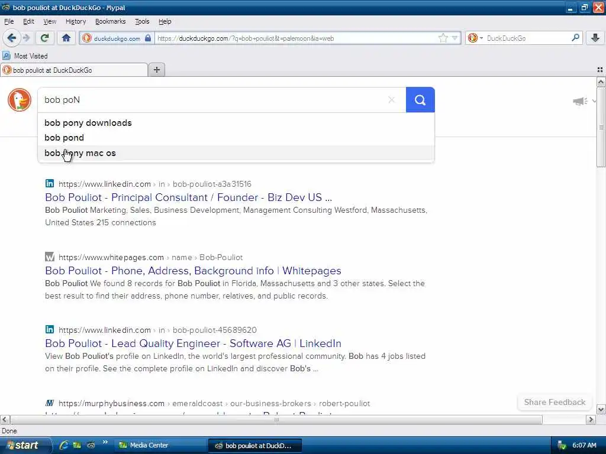Viewport: 606px width, 454px height.
Task: Click the horizontal scrollbar left arrow
Action: 5,419
